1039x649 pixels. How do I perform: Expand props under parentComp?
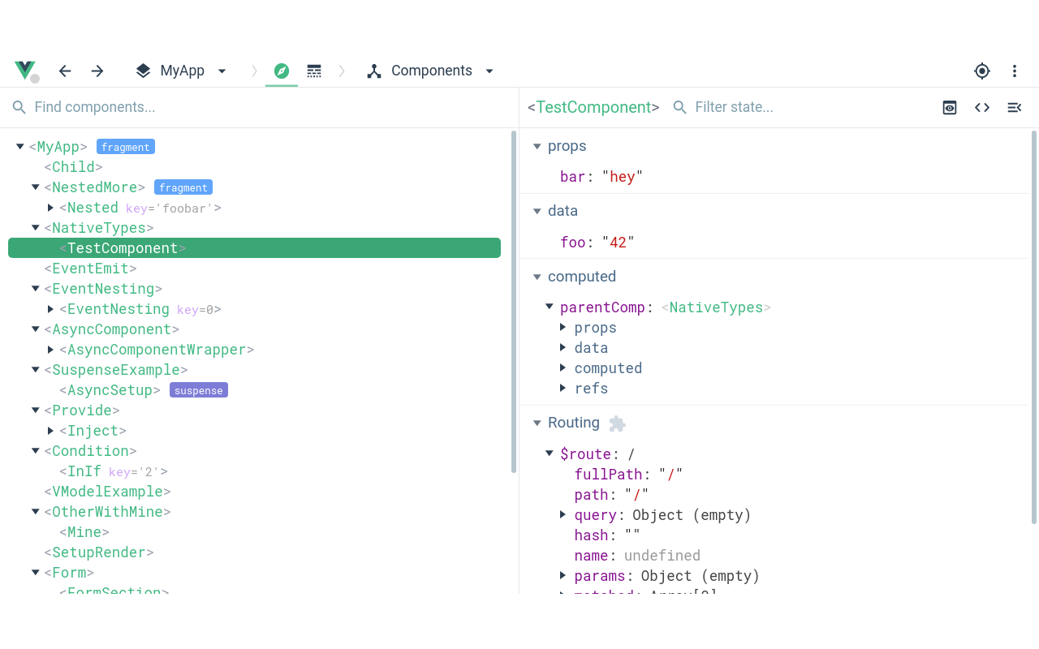coord(563,327)
